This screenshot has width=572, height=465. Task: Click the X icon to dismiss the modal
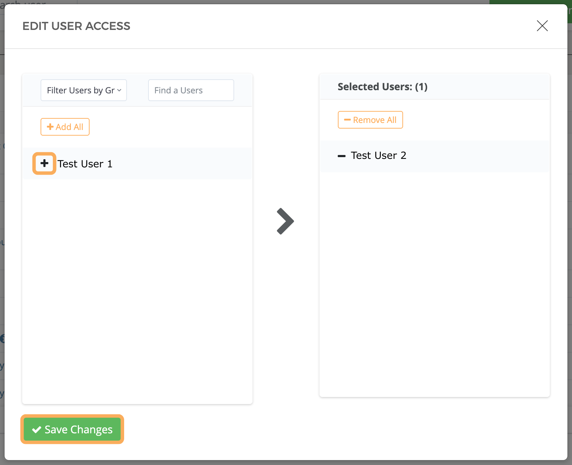tap(542, 26)
